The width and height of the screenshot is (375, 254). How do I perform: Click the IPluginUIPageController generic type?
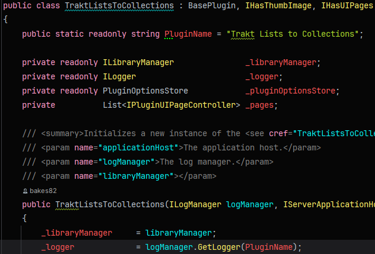point(181,105)
